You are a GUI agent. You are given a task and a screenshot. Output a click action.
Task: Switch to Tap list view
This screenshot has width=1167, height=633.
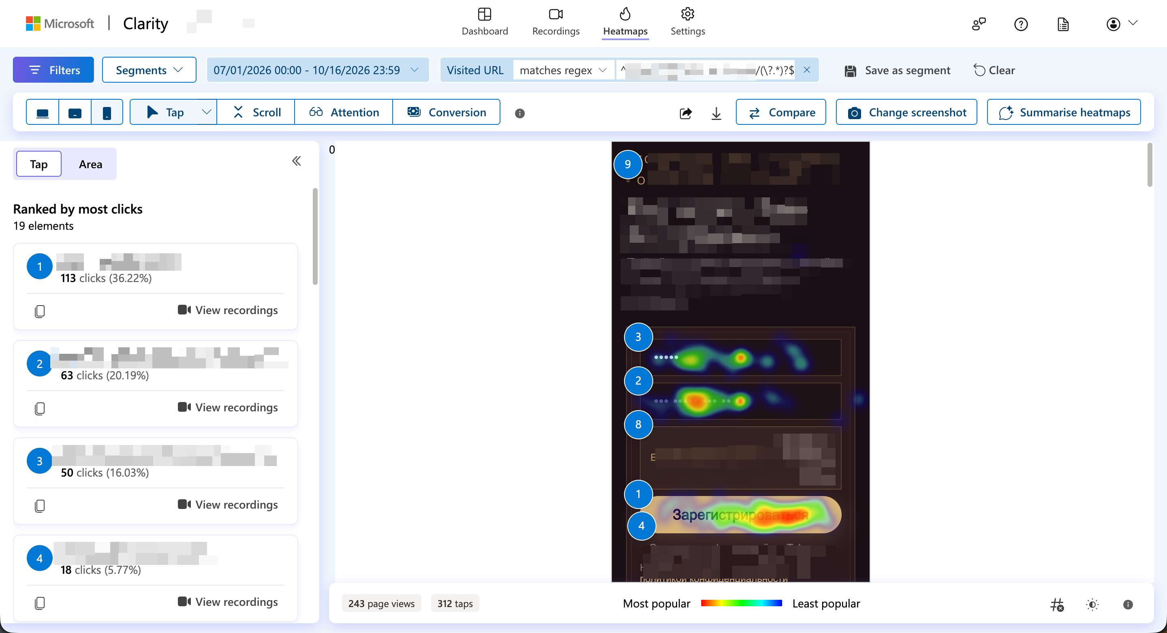point(39,164)
